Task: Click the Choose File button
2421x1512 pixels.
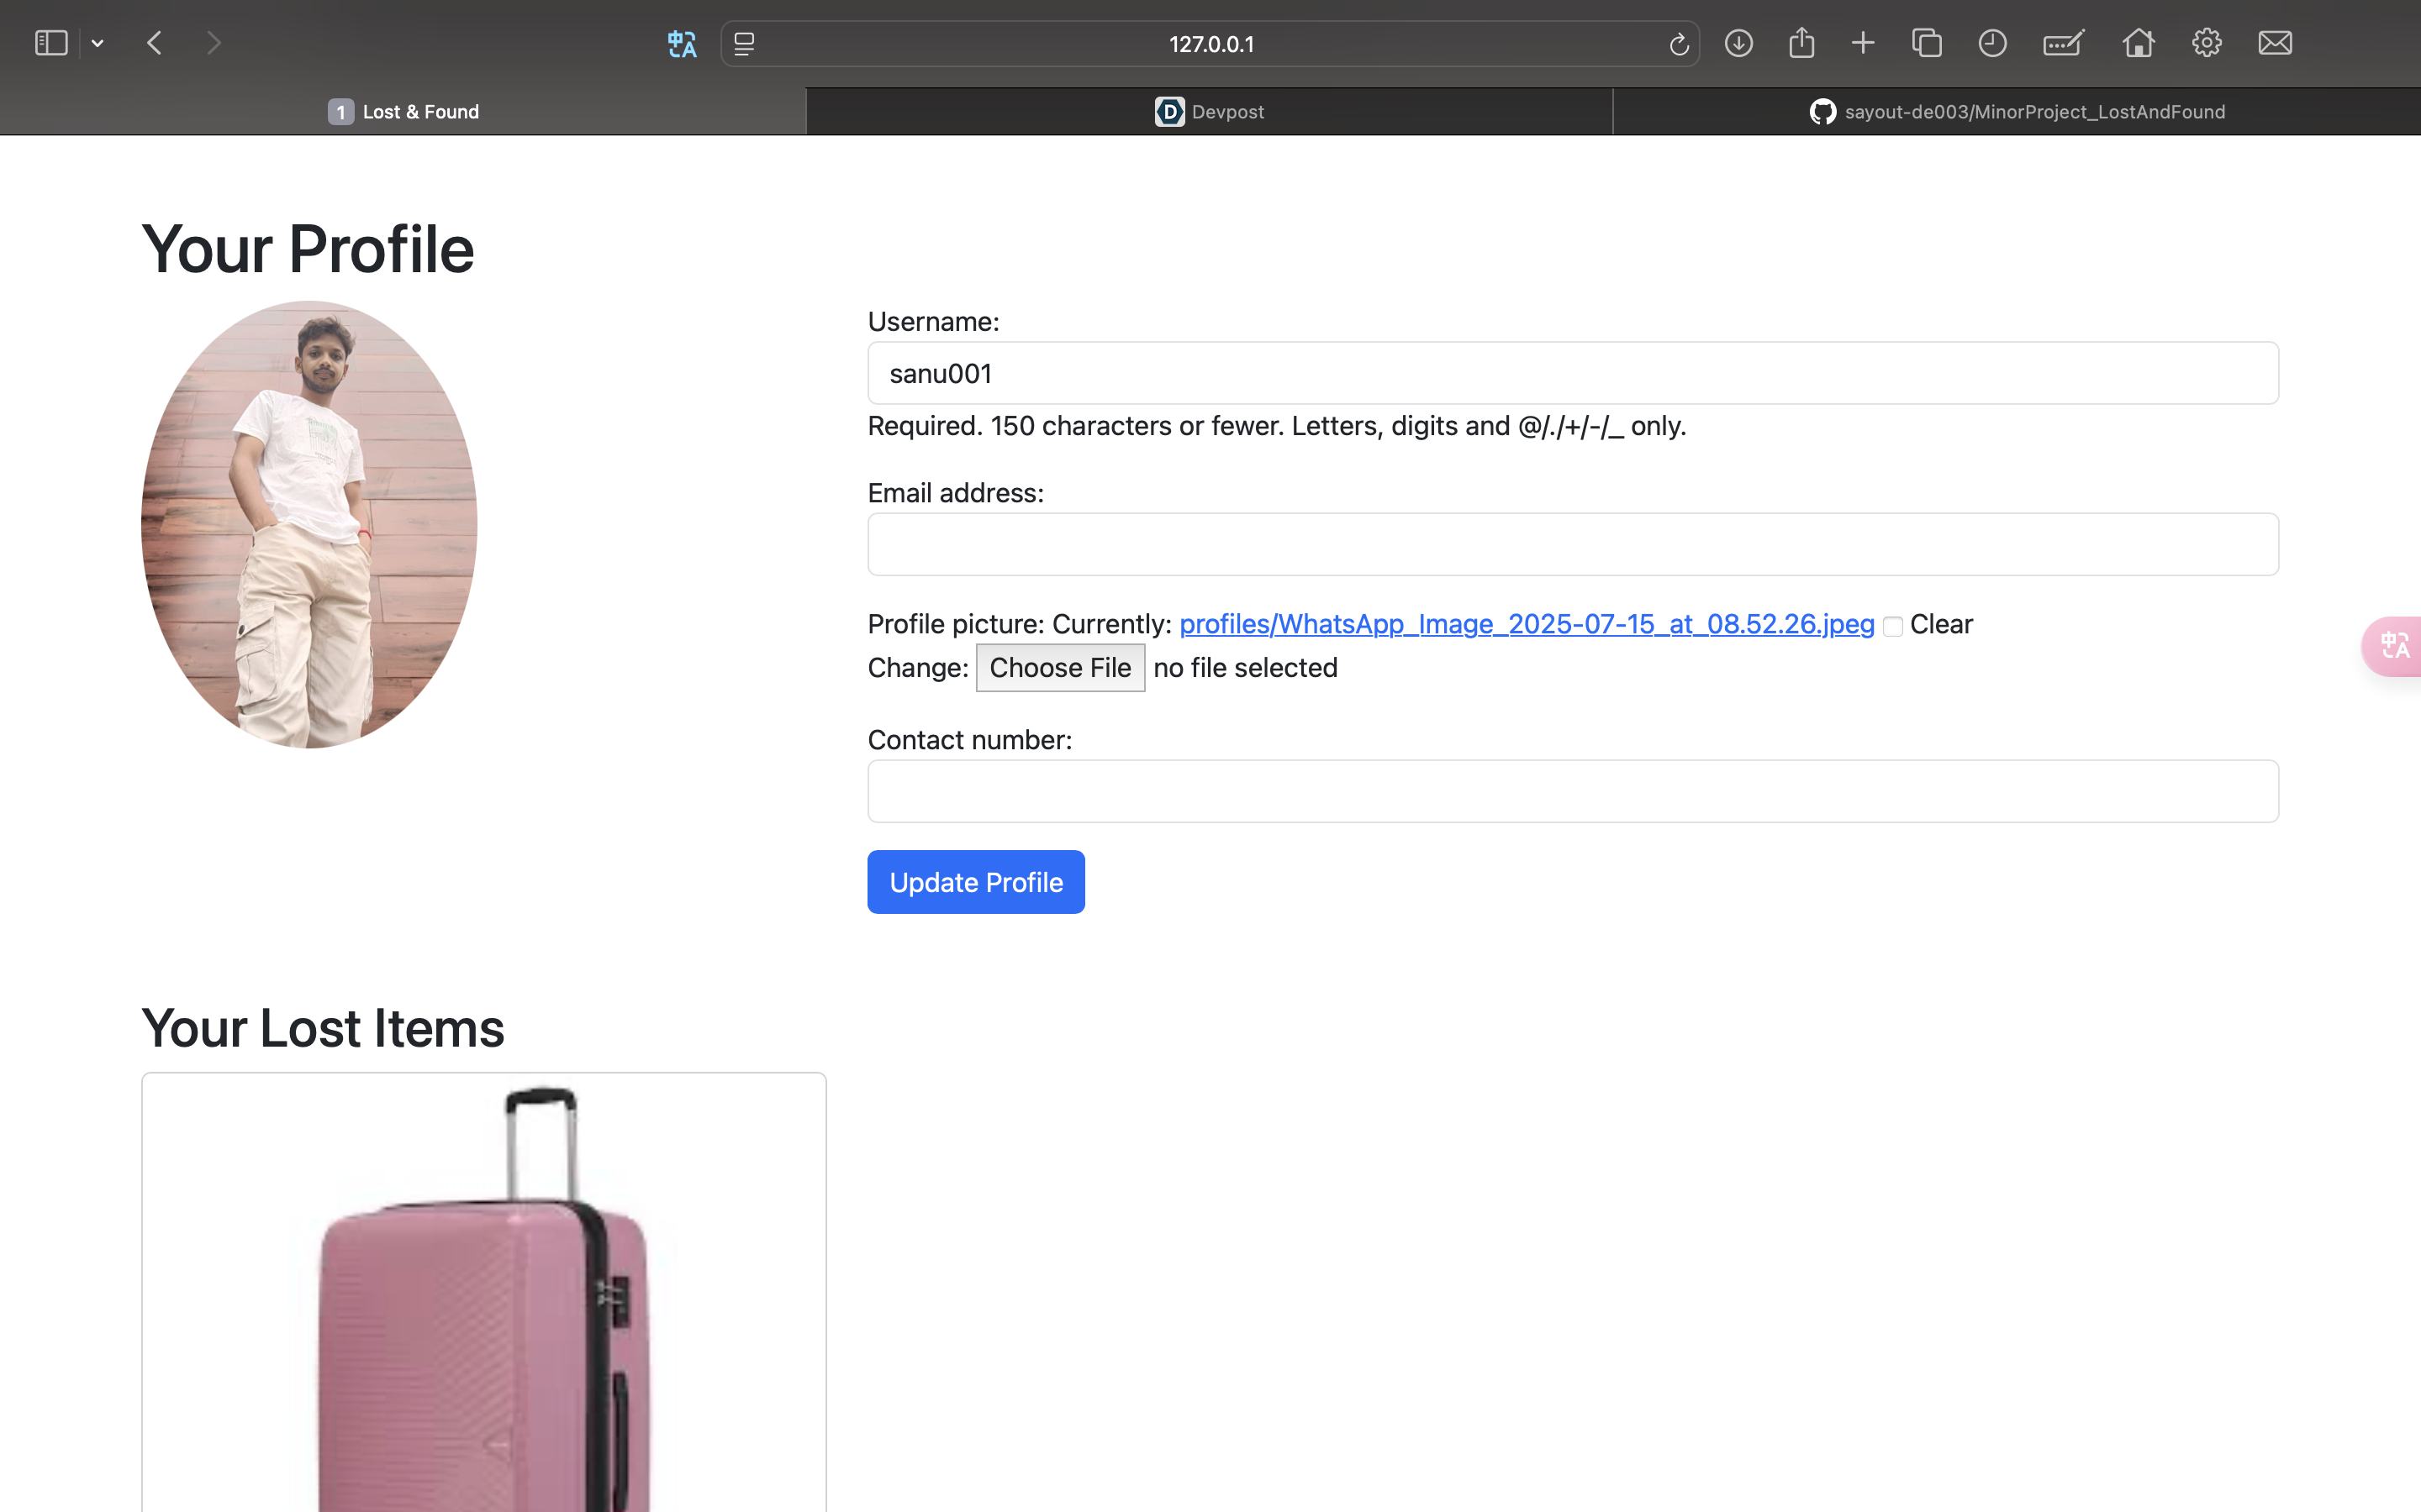Action: (x=1059, y=668)
